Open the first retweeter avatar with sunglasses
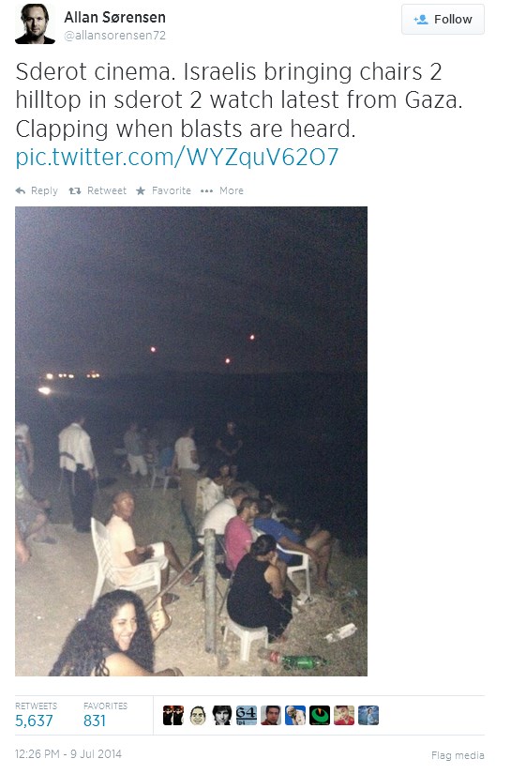The width and height of the screenshot is (511, 774). [x=173, y=715]
